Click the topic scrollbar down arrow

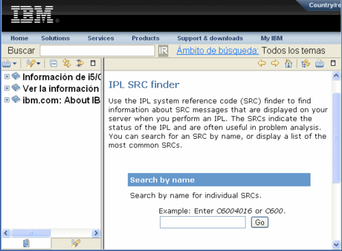tap(337, 245)
